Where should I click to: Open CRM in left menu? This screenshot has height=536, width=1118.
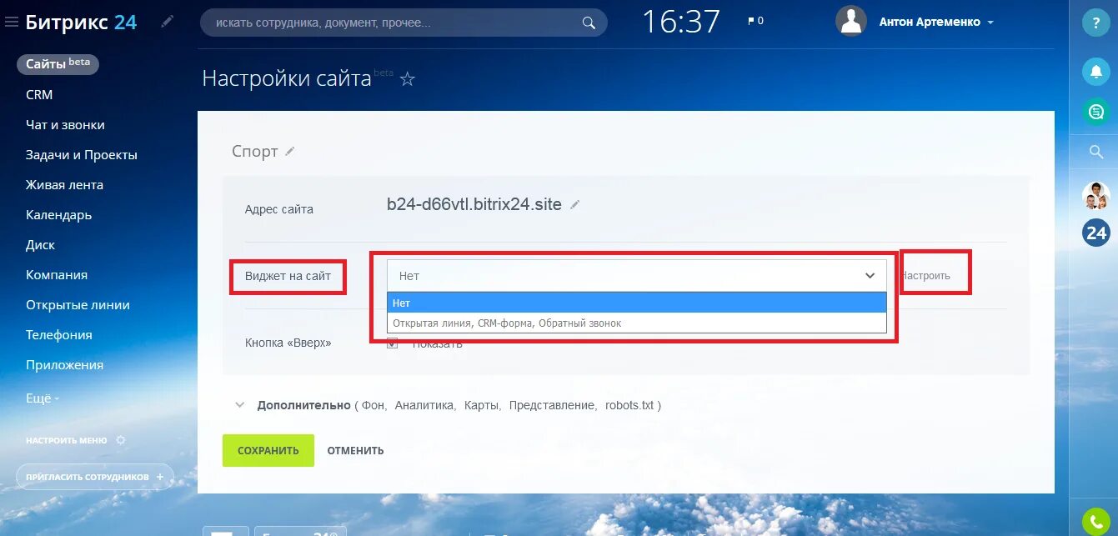39,95
